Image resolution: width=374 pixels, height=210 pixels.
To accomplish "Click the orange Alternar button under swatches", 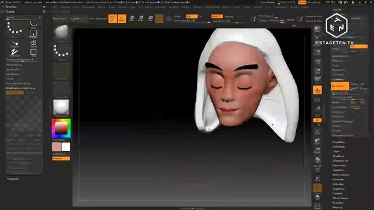I will click(61, 158).
